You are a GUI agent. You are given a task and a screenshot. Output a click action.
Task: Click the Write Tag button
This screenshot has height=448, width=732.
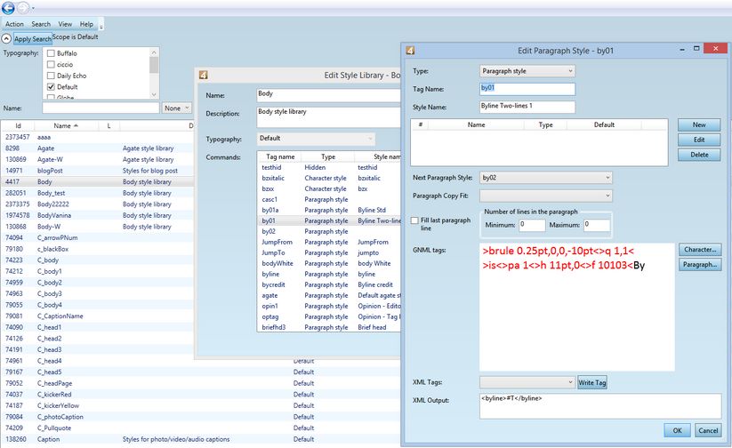592,382
